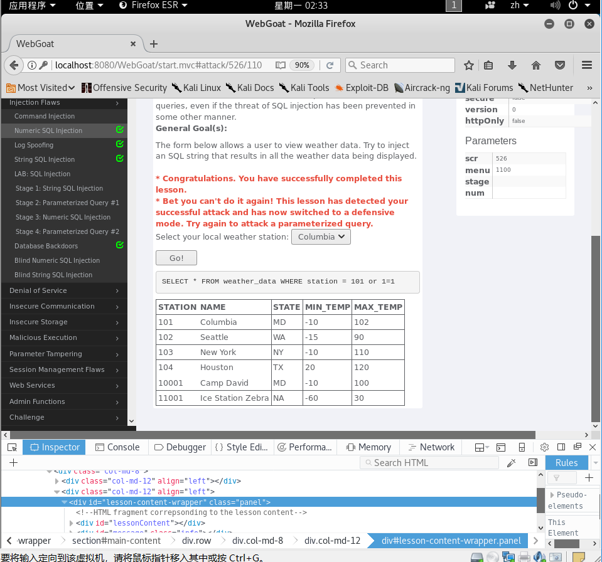Switch to the Network tab
The image size is (602, 562).
coord(431,447)
